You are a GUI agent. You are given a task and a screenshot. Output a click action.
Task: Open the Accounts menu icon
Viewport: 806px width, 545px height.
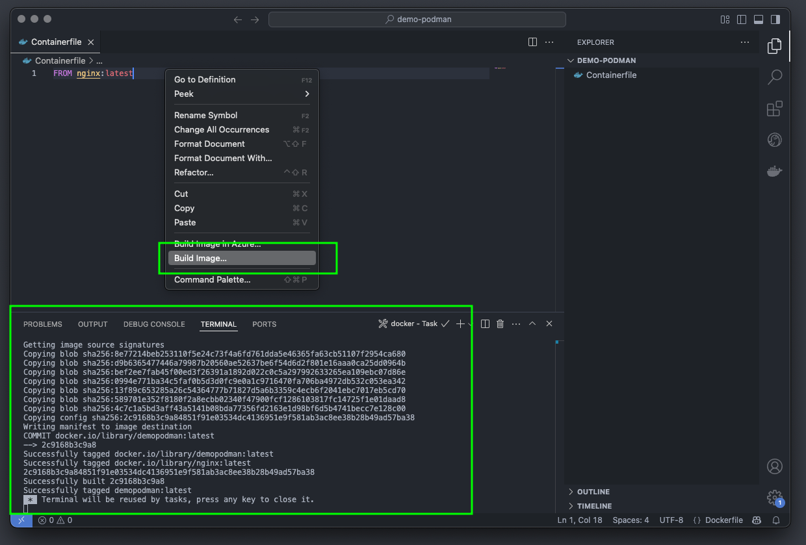tap(774, 466)
